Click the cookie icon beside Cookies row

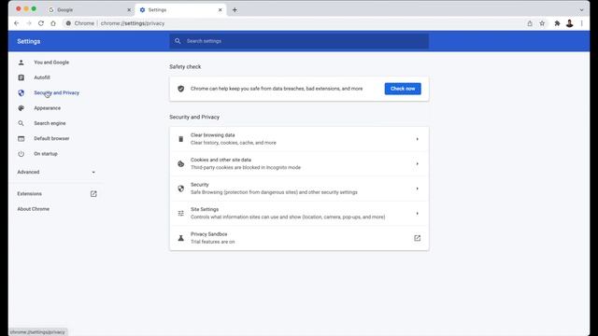(x=180, y=164)
